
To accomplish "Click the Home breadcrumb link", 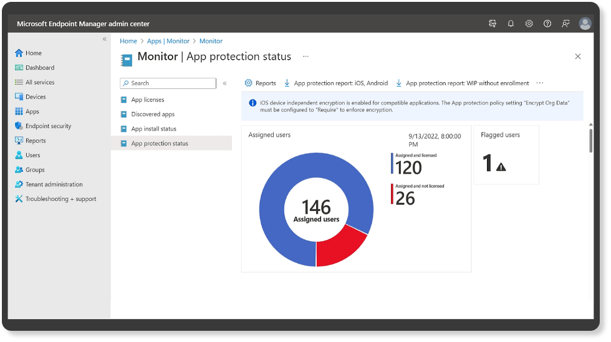I will [128, 41].
